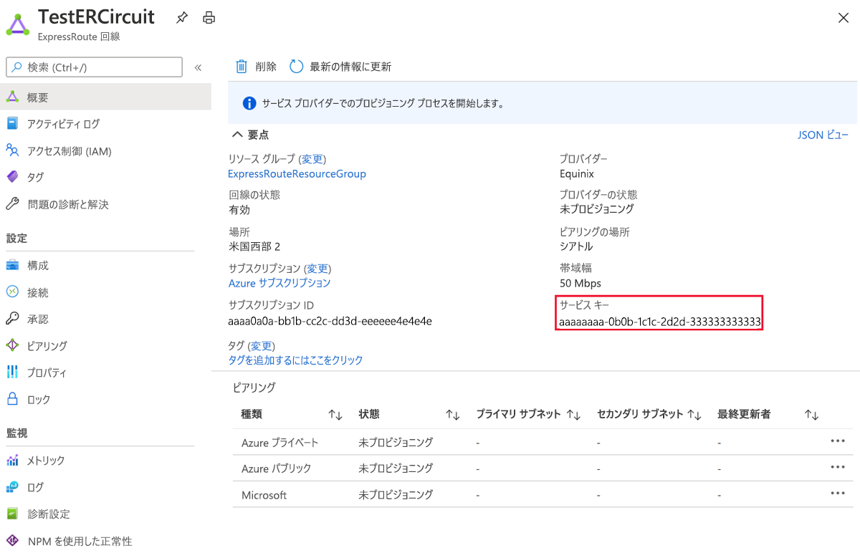Click the 50 Mbps bandwidth value

[x=580, y=283]
